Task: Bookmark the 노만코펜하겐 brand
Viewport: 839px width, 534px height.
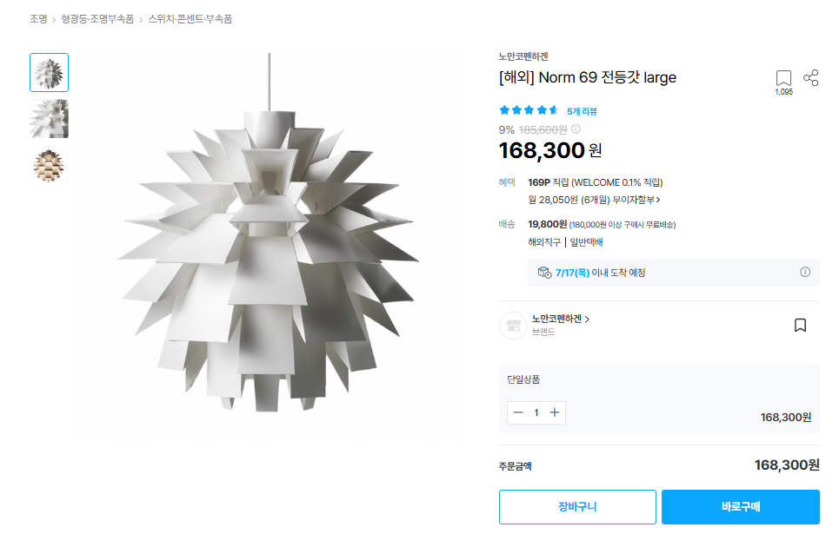Action: (x=800, y=326)
